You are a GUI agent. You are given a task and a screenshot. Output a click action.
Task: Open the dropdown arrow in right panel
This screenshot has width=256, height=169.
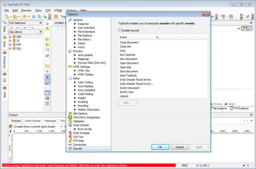pyautogui.click(x=239, y=29)
